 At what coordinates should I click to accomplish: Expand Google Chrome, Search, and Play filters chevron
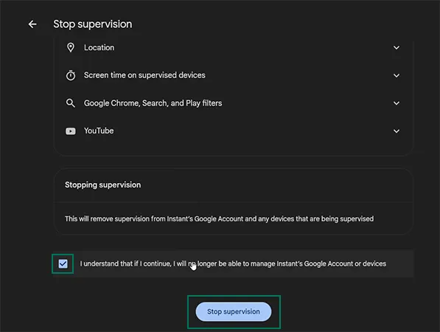click(397, 103)
